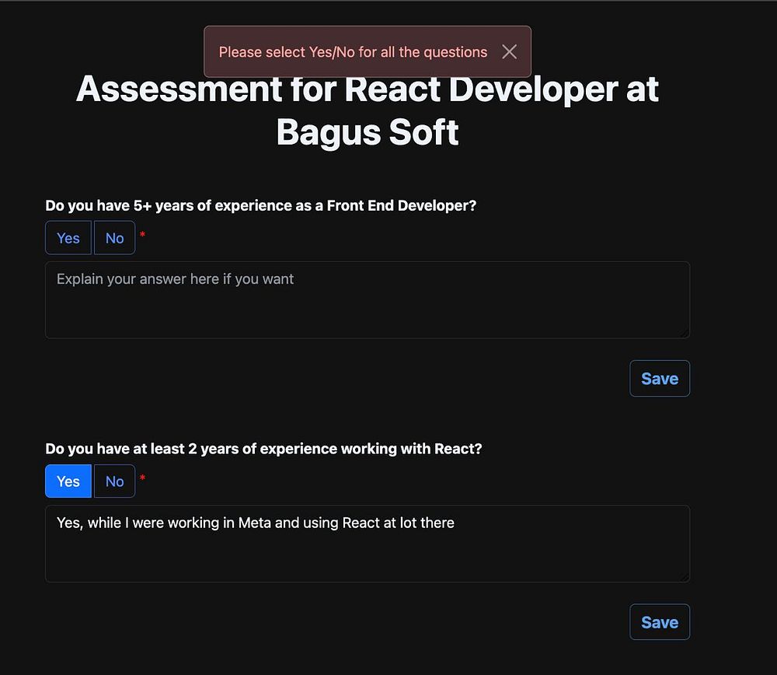
Task: Select Yes for React experience question
Action: tap(68, 481)
